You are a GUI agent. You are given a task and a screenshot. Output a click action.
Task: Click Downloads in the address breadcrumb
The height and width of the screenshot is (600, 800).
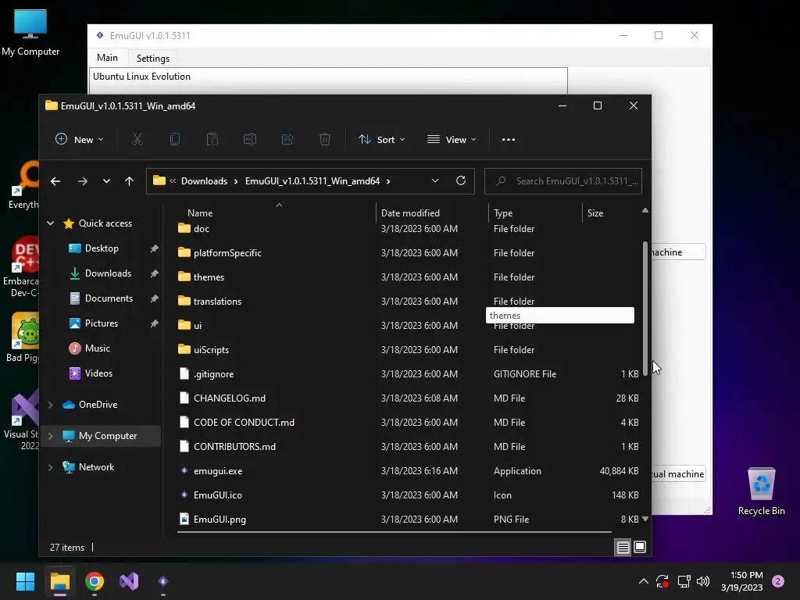click(x=204, y=181)
